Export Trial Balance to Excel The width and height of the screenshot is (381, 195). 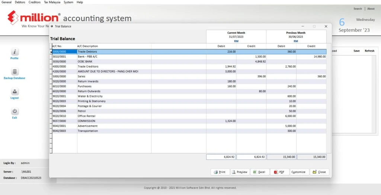tap(260, 172)
